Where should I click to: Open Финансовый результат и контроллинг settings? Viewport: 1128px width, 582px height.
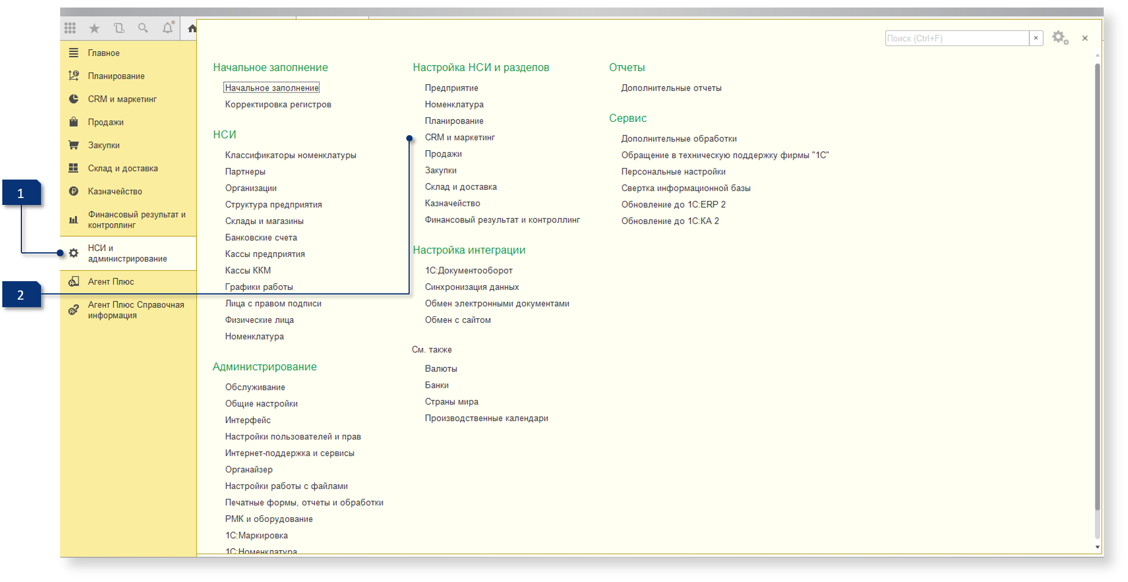point(502,220)
